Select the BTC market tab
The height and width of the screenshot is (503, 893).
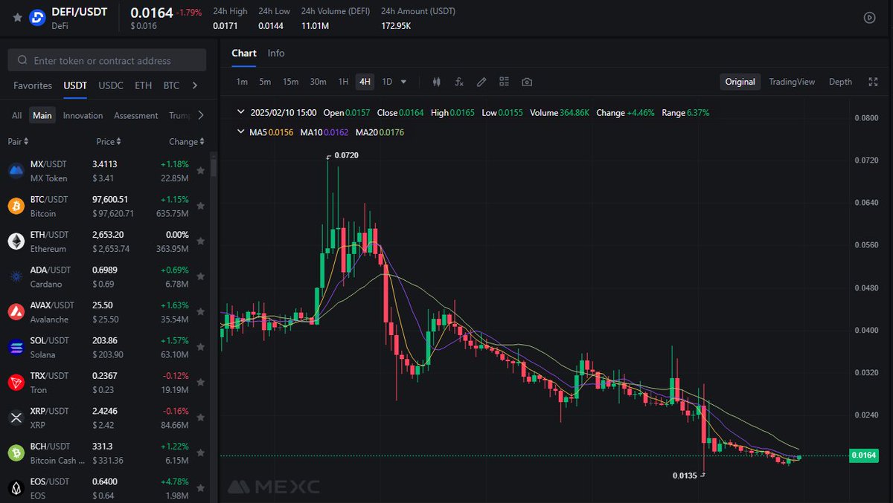point(172,85)
